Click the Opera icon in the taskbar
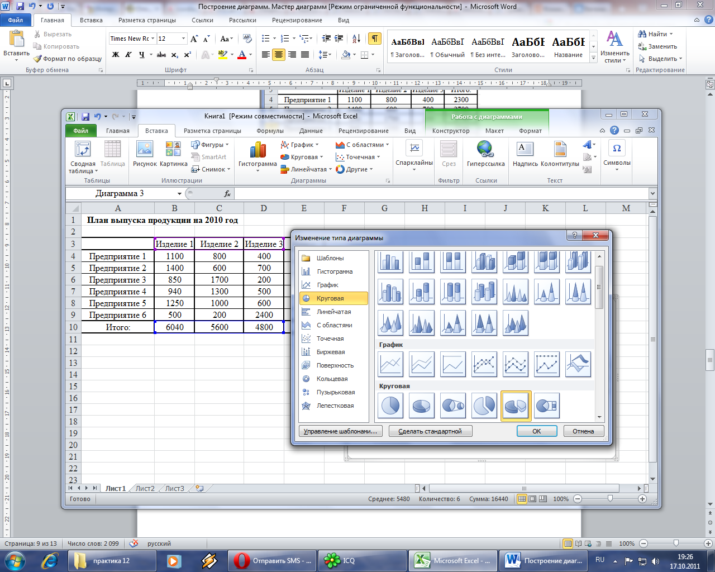The width and height of the screenshot is (715, 572). [x=242, y=560]
